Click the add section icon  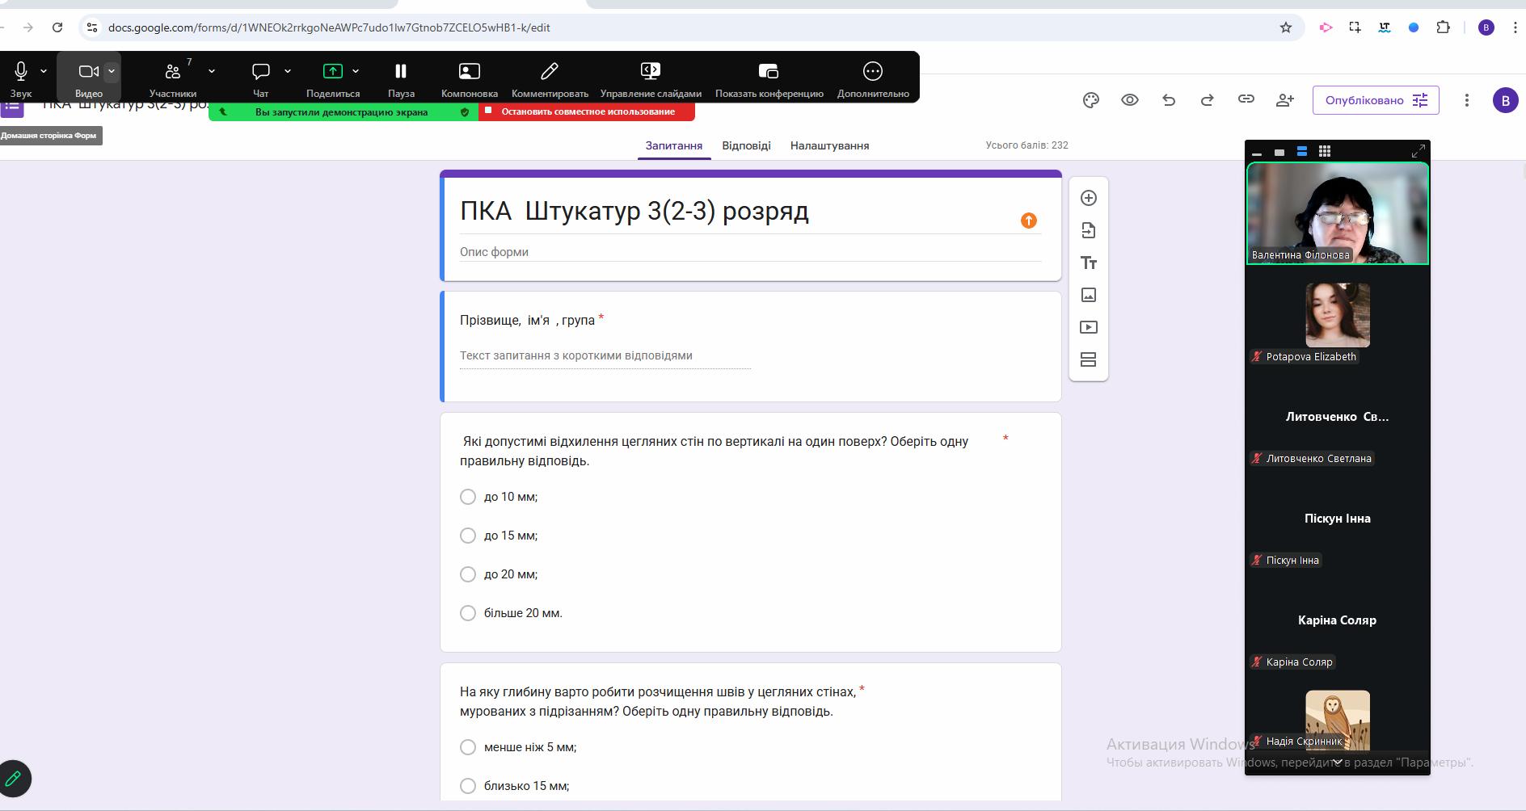[1089, 359]
